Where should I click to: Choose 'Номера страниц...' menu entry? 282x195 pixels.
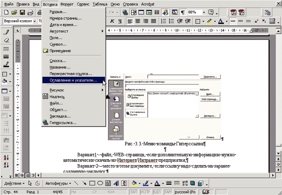click(73, 18)
